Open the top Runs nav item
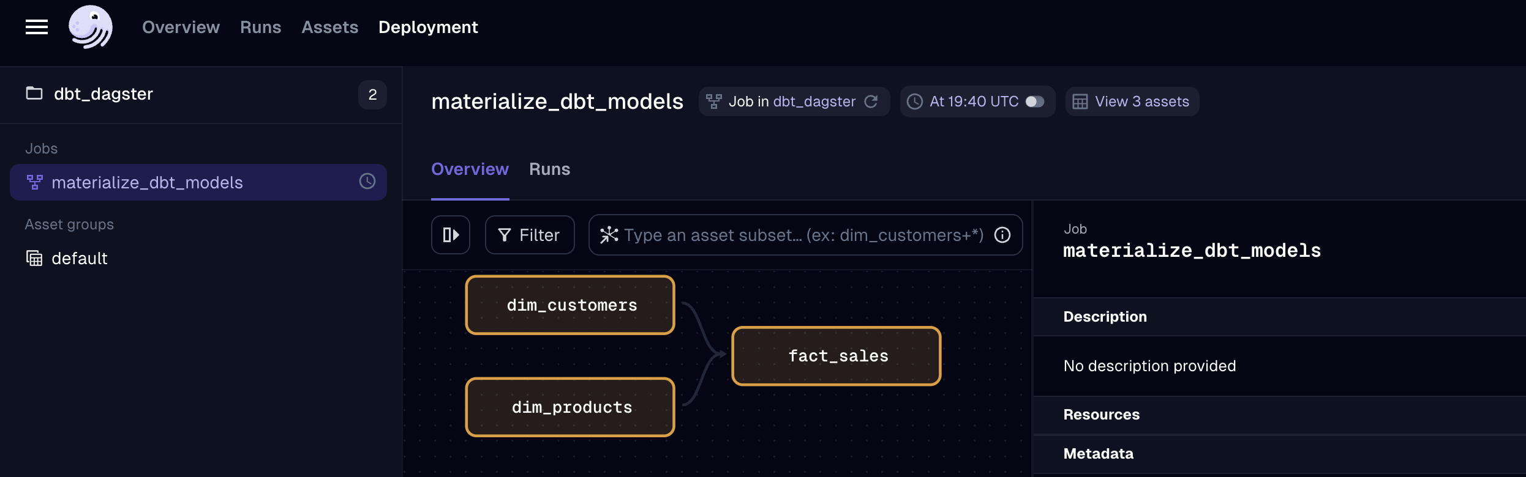 click(x=260, y=27)
